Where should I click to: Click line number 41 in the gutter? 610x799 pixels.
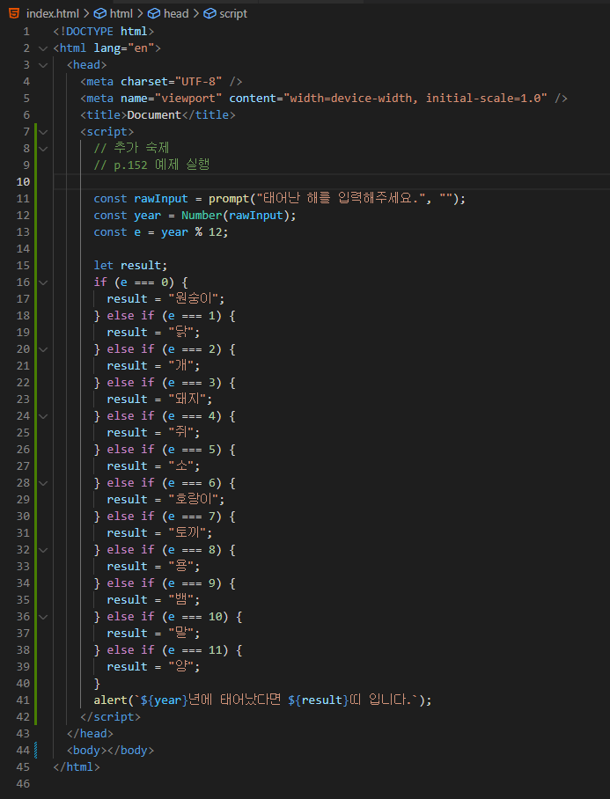click(x=24, y=700)
